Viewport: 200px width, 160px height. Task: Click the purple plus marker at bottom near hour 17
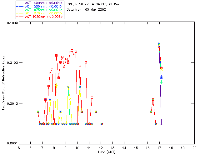click(161, 124)
